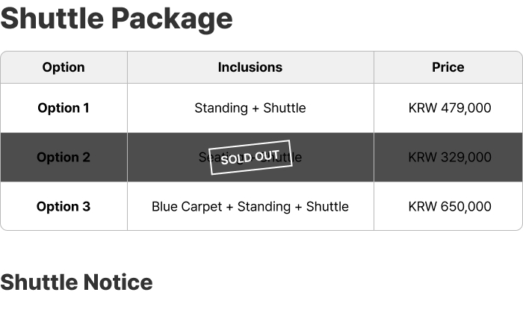Click Blue Carpet + Standing + Shuttle cell
The image size is (523, 310).
pos(250,207)
